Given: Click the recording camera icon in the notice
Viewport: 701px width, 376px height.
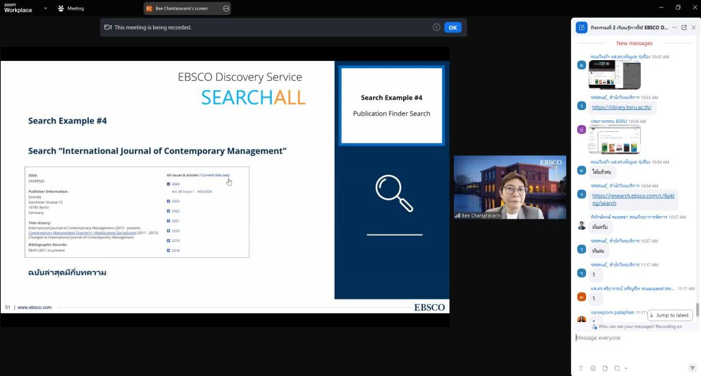Looking at the screenshot, I should click(x=107, y=27).
